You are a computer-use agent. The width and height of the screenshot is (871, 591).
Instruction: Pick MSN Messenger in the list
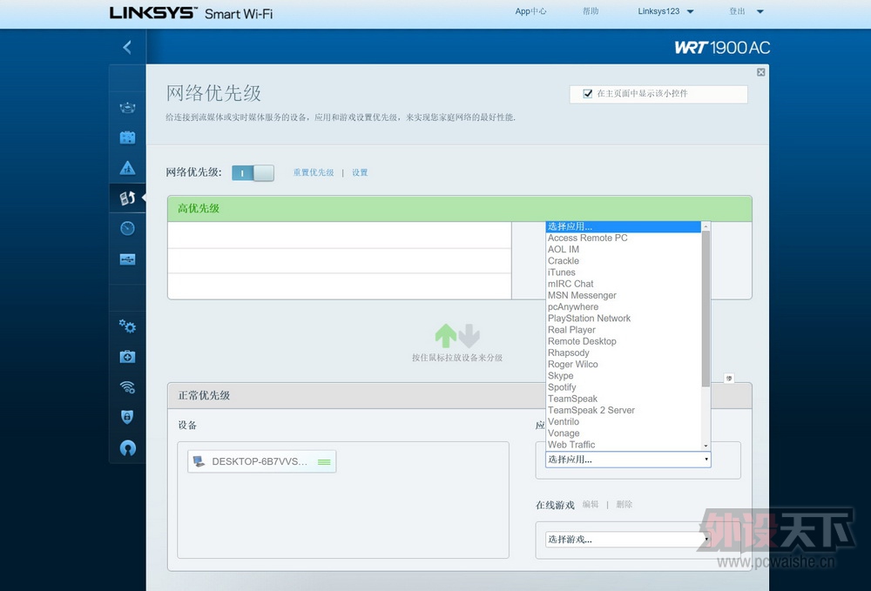[x=624, y=295]
